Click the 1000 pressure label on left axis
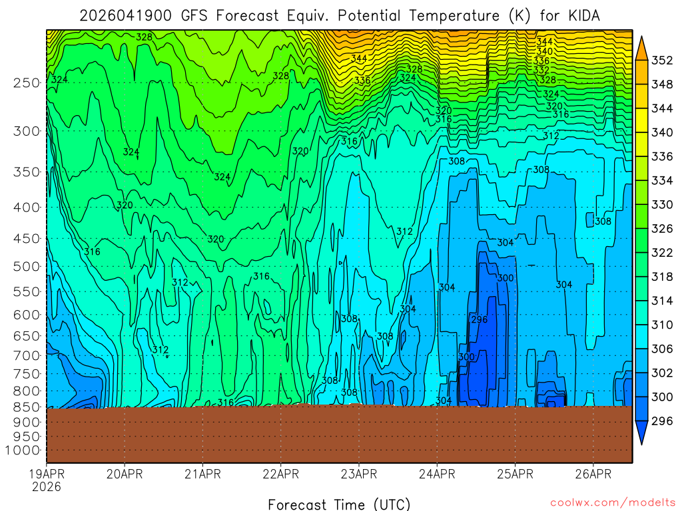The height and width of the screenshot is (511, 682). (23, 450)
